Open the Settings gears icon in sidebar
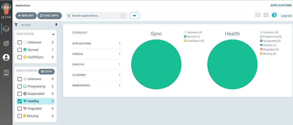 6,43
